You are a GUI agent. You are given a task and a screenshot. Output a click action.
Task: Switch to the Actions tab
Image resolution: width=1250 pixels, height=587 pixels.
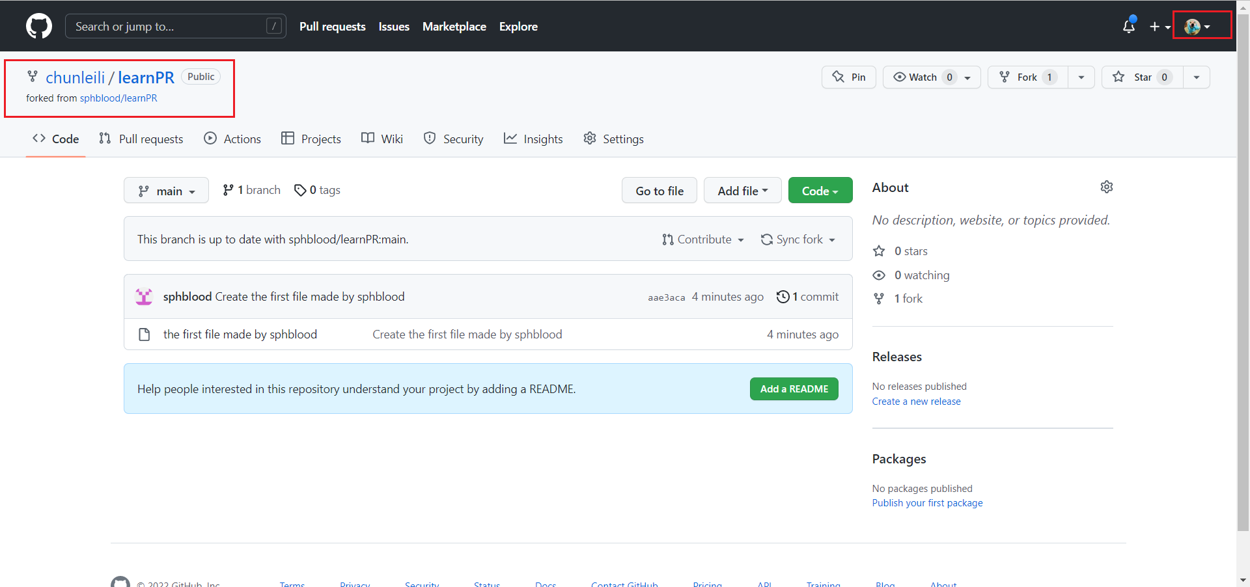tap(232, 139)
